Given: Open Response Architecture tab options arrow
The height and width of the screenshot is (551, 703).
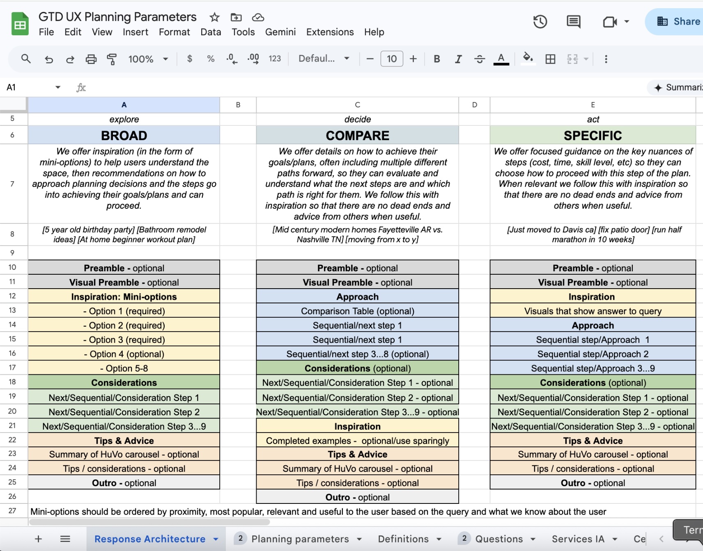Looking at the screenshot, I should [x=216, y=539].
